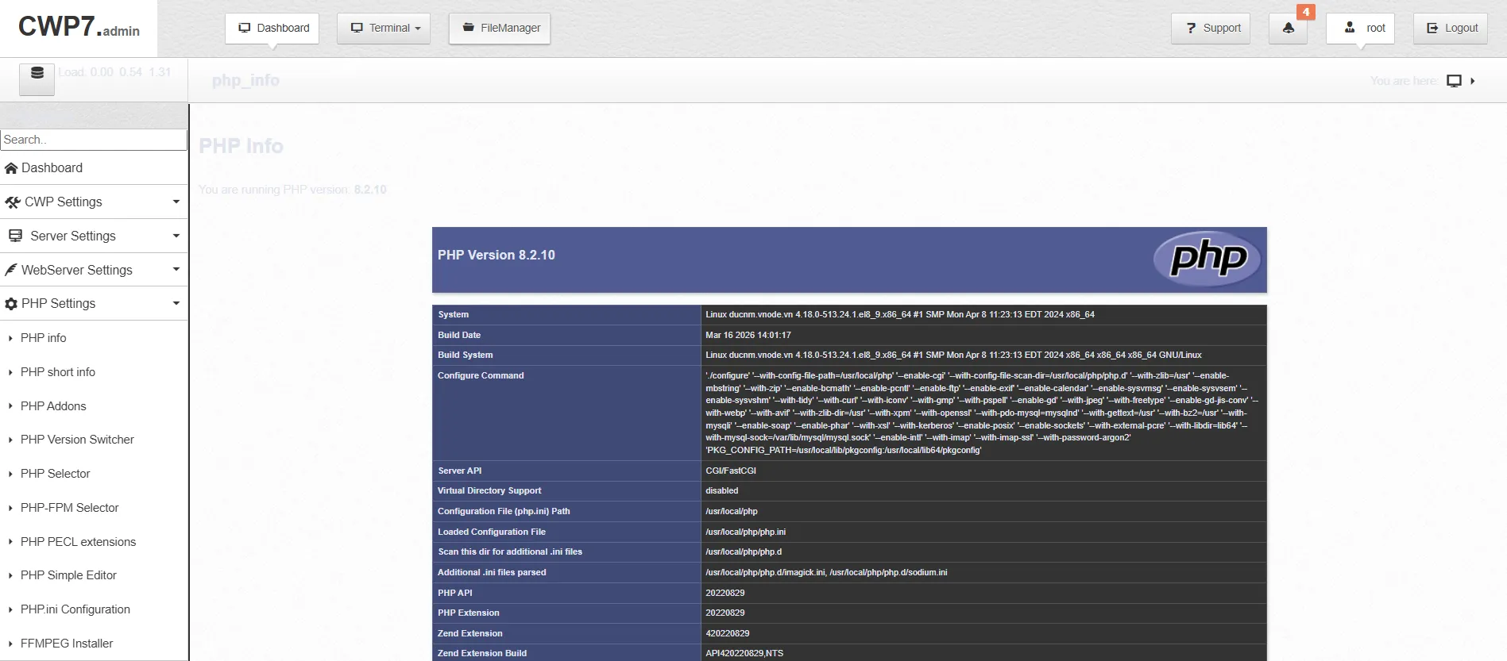Click the root user icon
Screen dimensions: 1507x661
coord(1350,28)
